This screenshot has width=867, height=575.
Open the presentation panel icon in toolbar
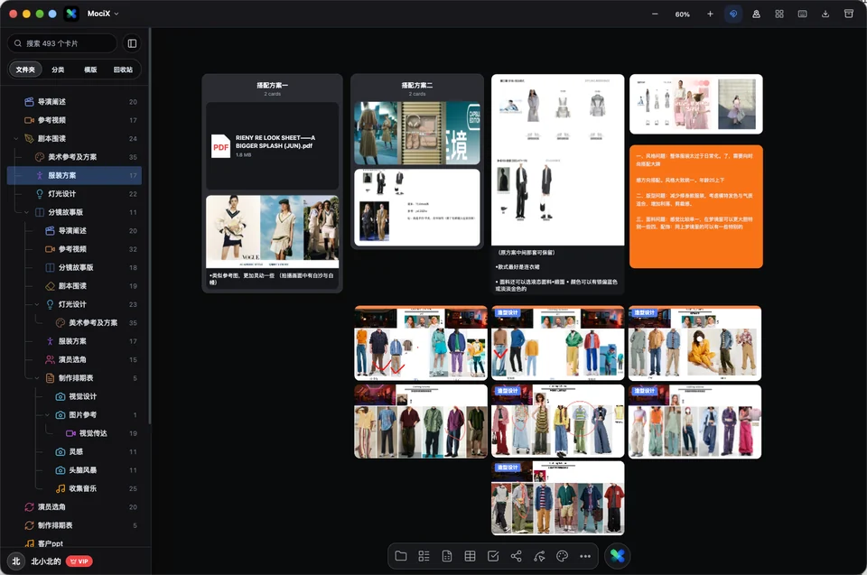(802, 14)
